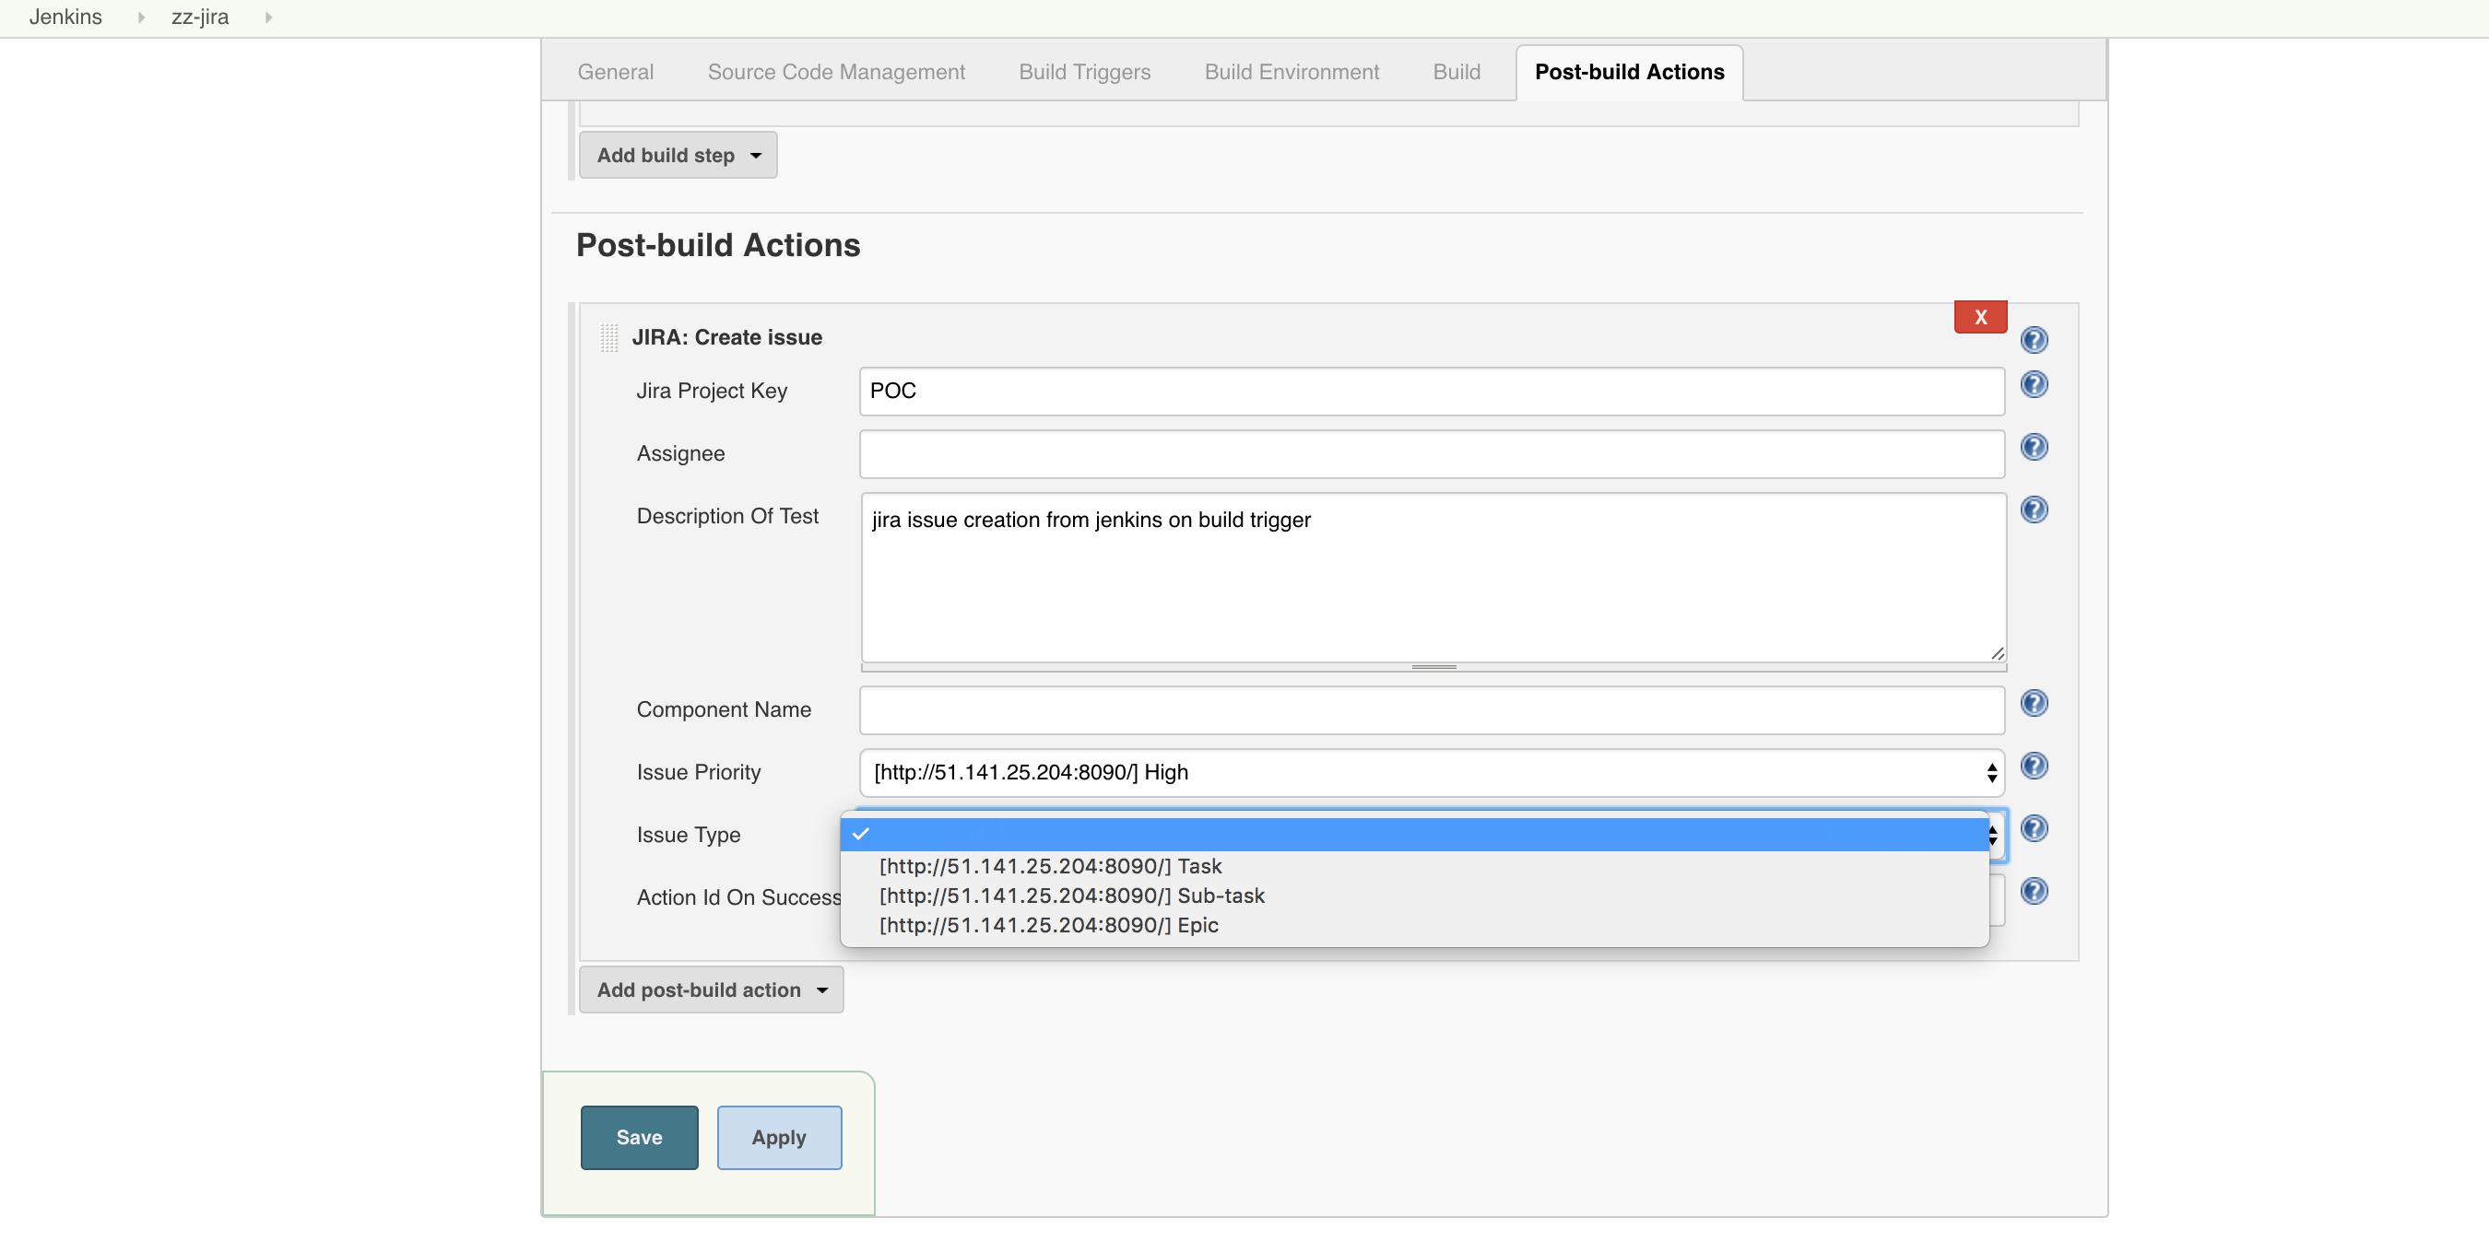The height and width of the screenshot is (1253, 2489).
Task: Click into Description Of Test textarea
Action: (1433, 578)
